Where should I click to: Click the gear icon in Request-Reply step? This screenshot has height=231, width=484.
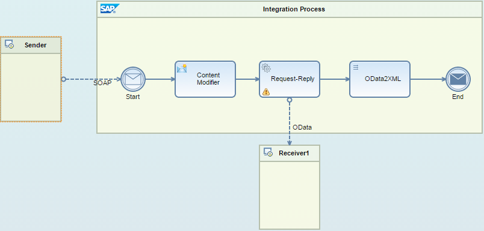click(265, 68)
